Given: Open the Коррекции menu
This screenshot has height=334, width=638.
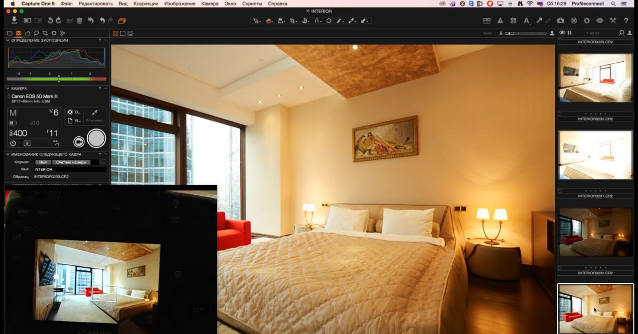Looking at the screenshot, I should 146,3.
